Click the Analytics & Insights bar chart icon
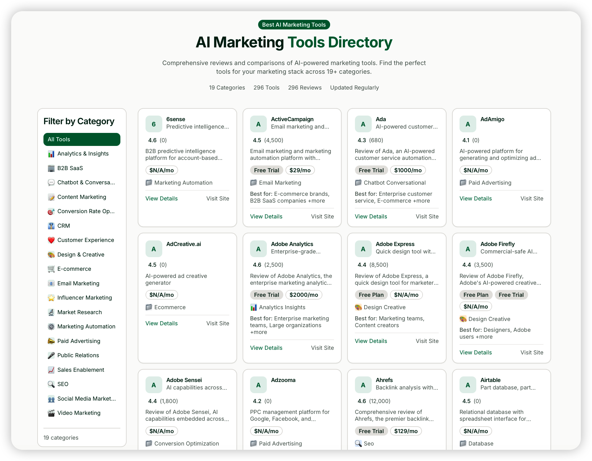The height and width of the screenshot is (461, 592). 52,154
